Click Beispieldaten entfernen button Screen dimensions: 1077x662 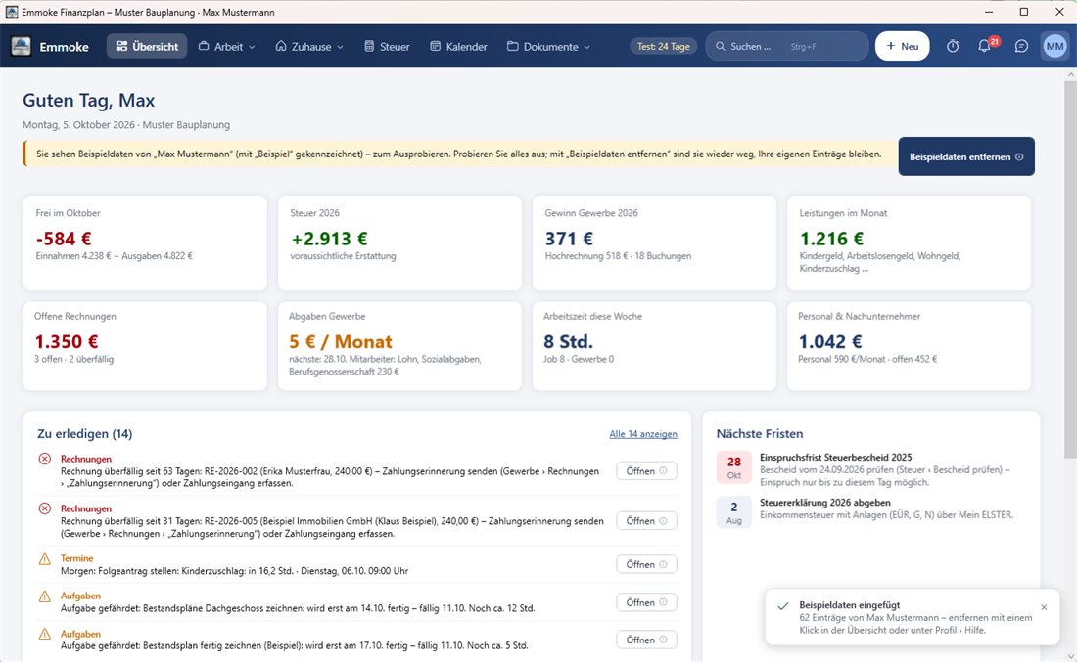[966, 156]
